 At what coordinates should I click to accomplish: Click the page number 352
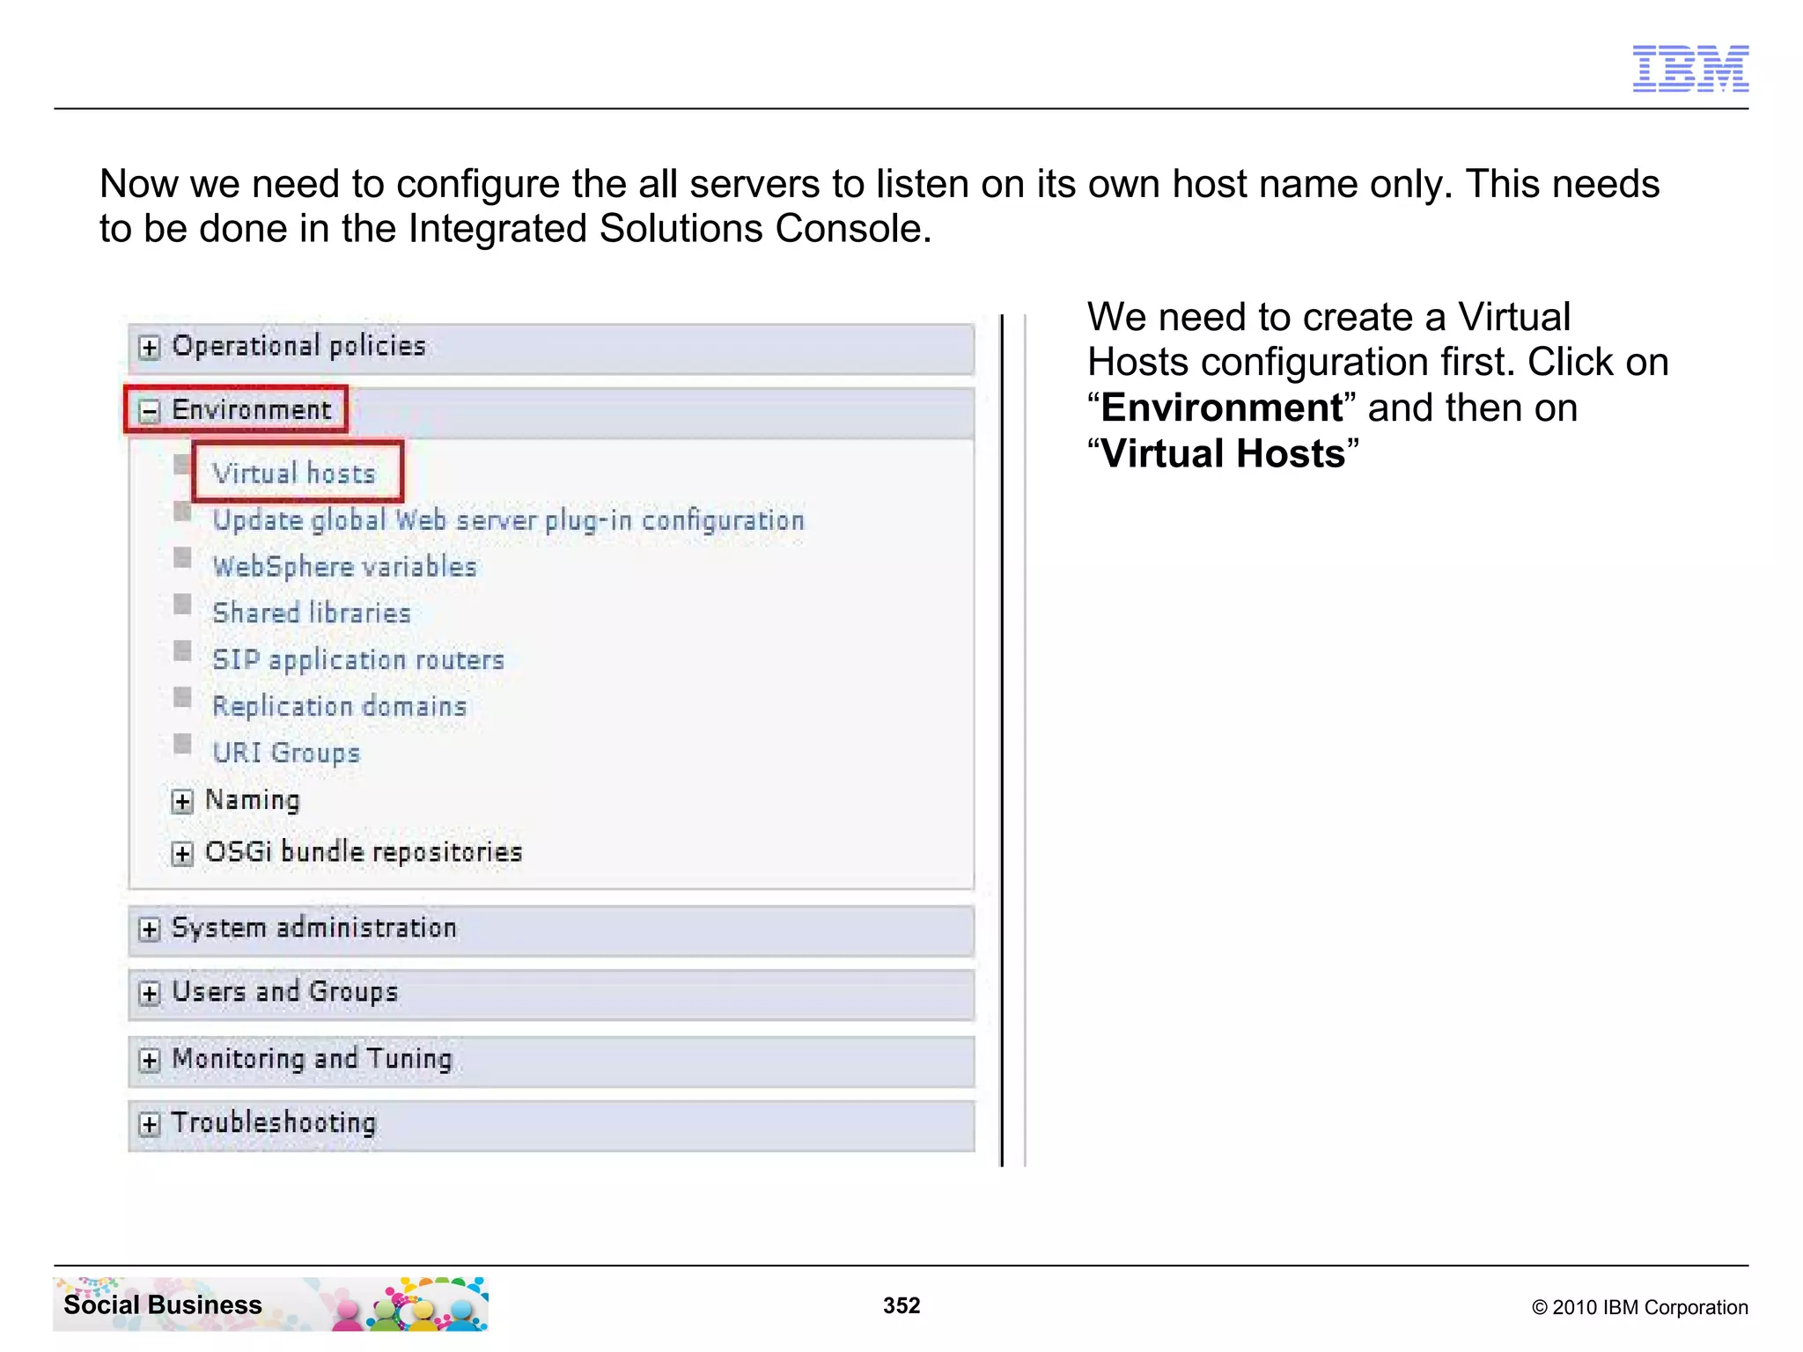[x=901, y=1305]
